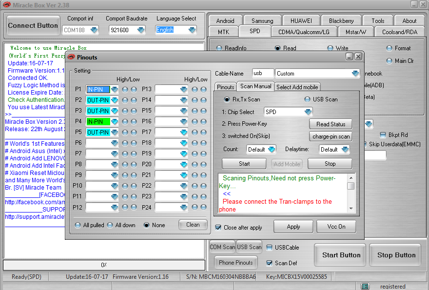Open the Comport Baudrate dropdown

(x=141, y=30)
